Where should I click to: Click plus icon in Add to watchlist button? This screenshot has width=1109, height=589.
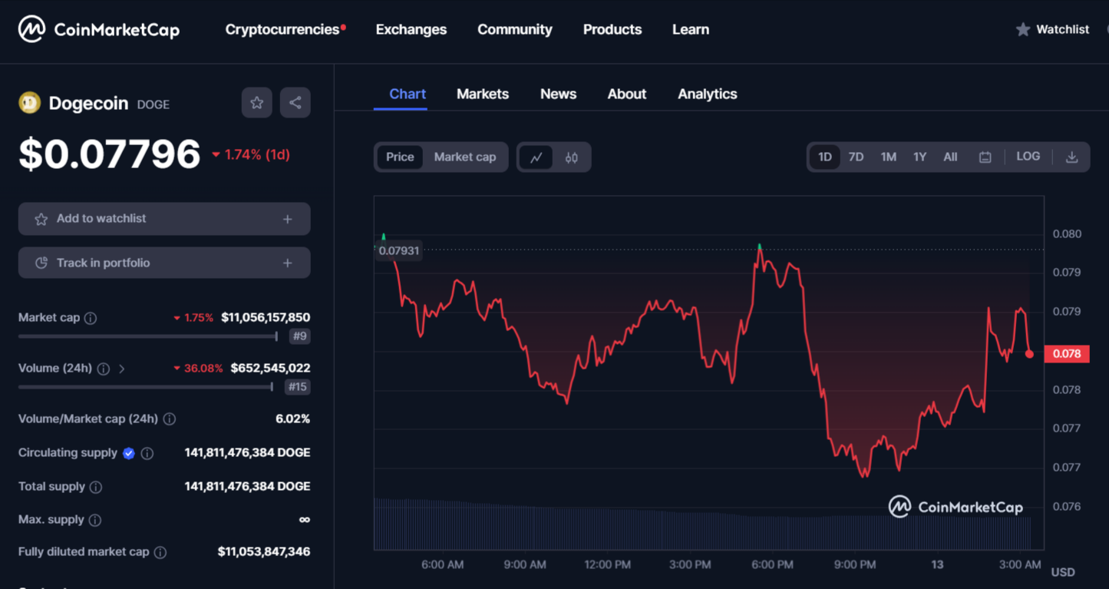[x=288, y=219]
